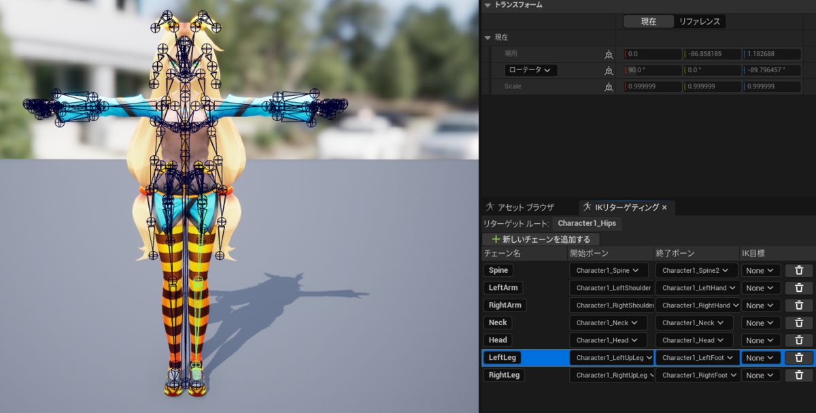Select the リファレンス transform mode button
The height and width of the screenshot is (413, 816).
pyautogui.click(x=700, y=22)
